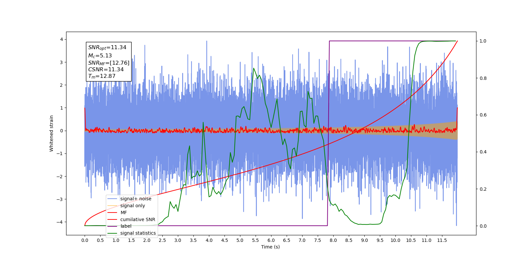This screenshot has width=529, height=264.
Task: Click the SNRopt=11.34 annotation text
Action: (107, 48)
